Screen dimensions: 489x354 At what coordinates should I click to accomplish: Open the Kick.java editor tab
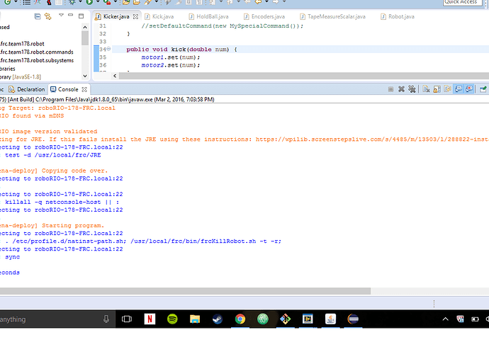tap(159, 16)
